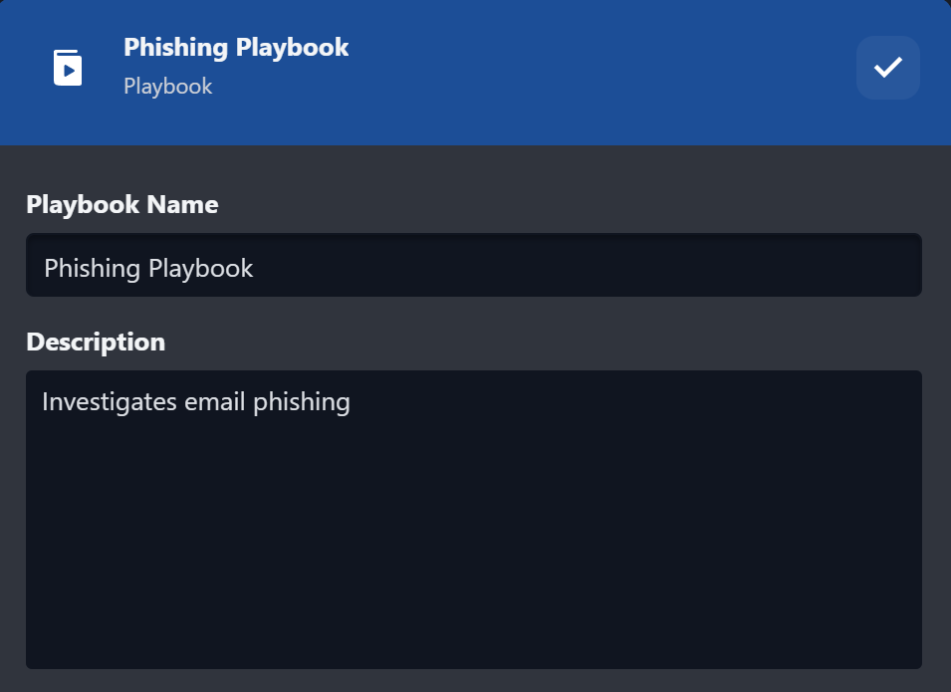Click the word "Phishing" in the name field
Image resolution: width=951 pixels, height=692 pixels.
coord(93,268)
